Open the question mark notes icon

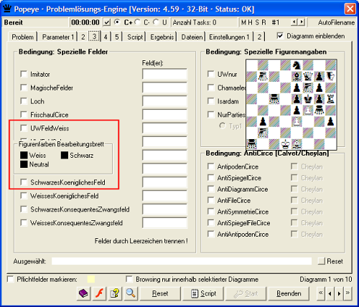[115, 293]
